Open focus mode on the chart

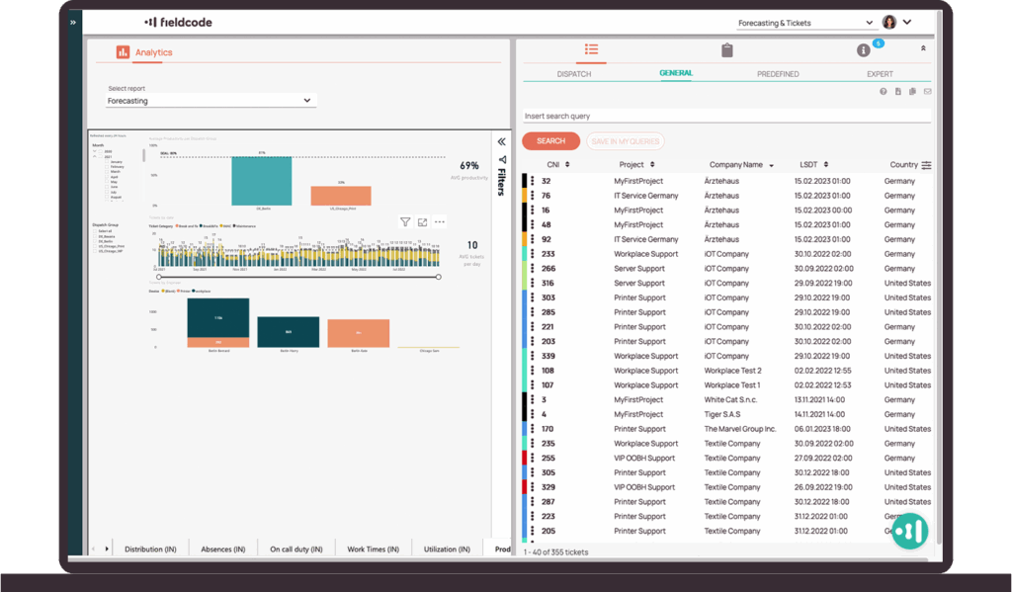pyautogui.click(x=422, y=222)
